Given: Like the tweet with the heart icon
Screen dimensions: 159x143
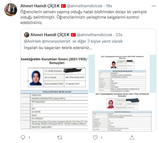Looking at the screenshot, I should pos(95,138).
